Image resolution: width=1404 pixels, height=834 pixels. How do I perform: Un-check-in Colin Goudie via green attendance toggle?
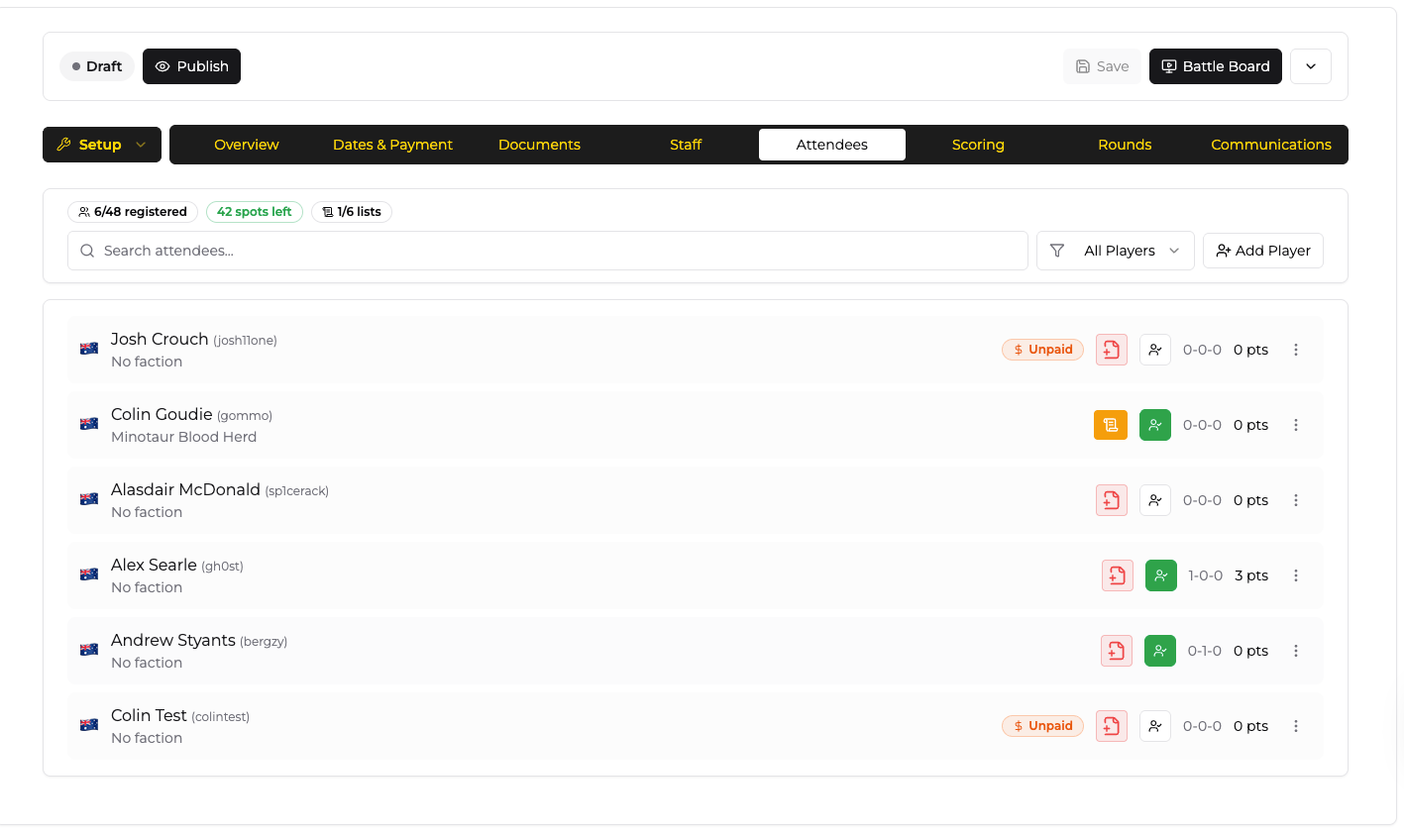point(1155,425)
